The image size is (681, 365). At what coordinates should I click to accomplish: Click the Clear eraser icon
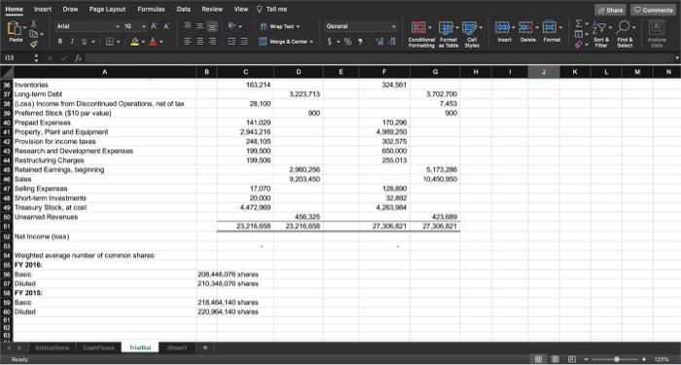579,45
